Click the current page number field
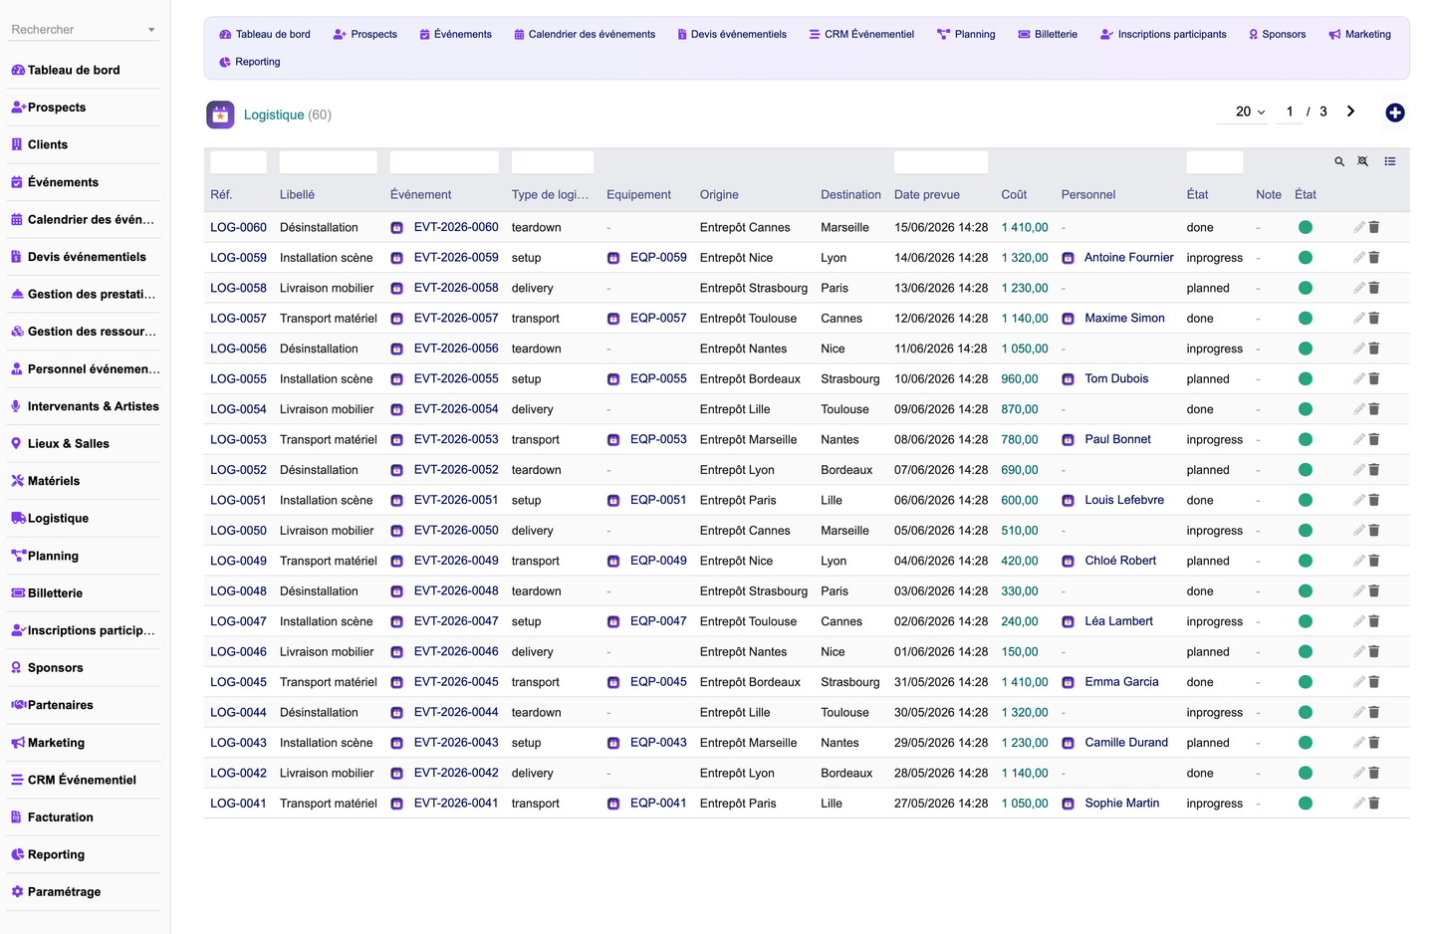1439x934 pixels. click(1290, 112)
